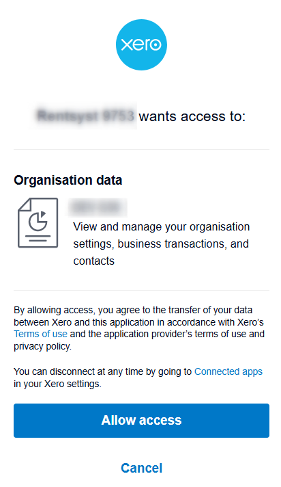The image size is (281, 487).
Task: Cancel the access request
Action: (x=141, y=468)
